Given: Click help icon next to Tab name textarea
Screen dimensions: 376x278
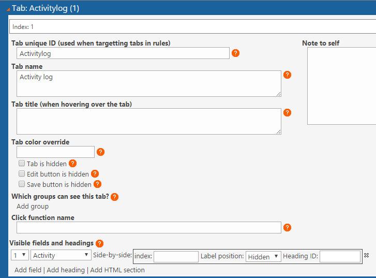Looking at the screenshot, I should pyautogui.click(x=287, y=75).
